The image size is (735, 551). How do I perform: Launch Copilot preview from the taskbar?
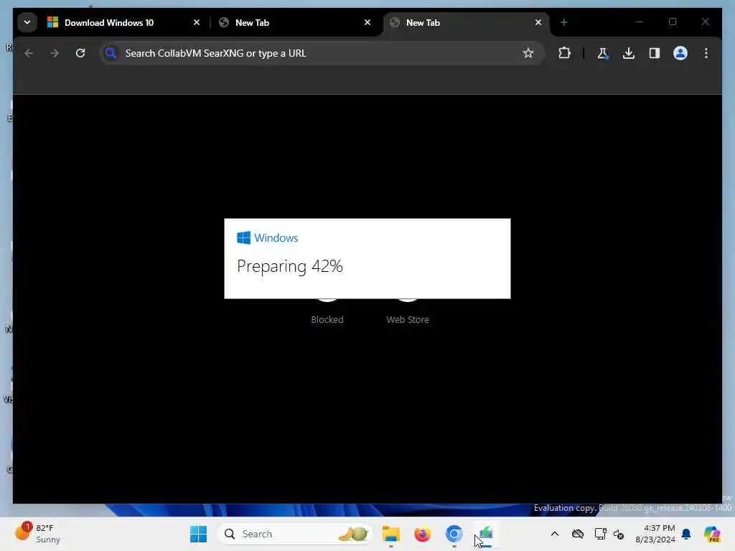click(x=712, y=534)
